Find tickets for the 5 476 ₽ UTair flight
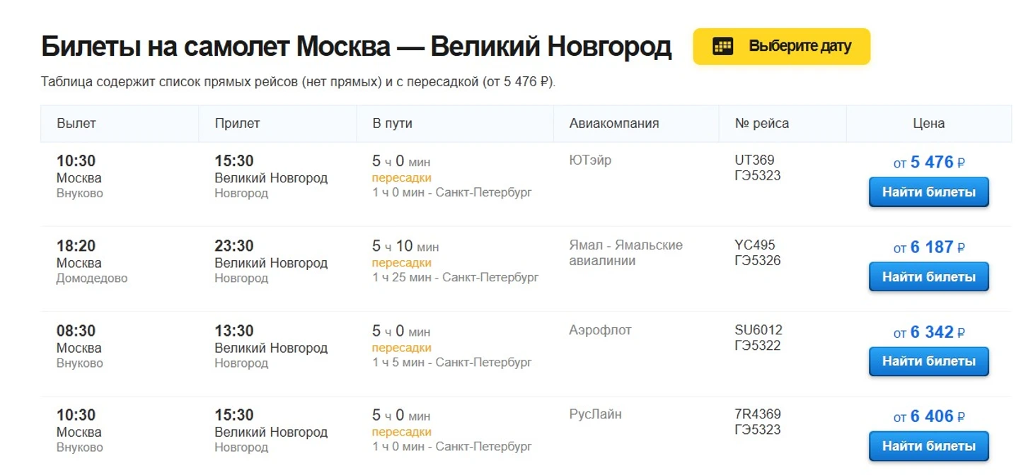Image resolution: width=1033 pixels, height=475 pixels. click(928, 192)
